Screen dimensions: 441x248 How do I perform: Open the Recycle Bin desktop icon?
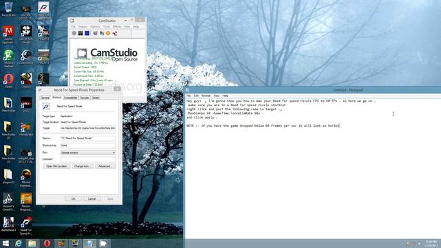(9, 9)
